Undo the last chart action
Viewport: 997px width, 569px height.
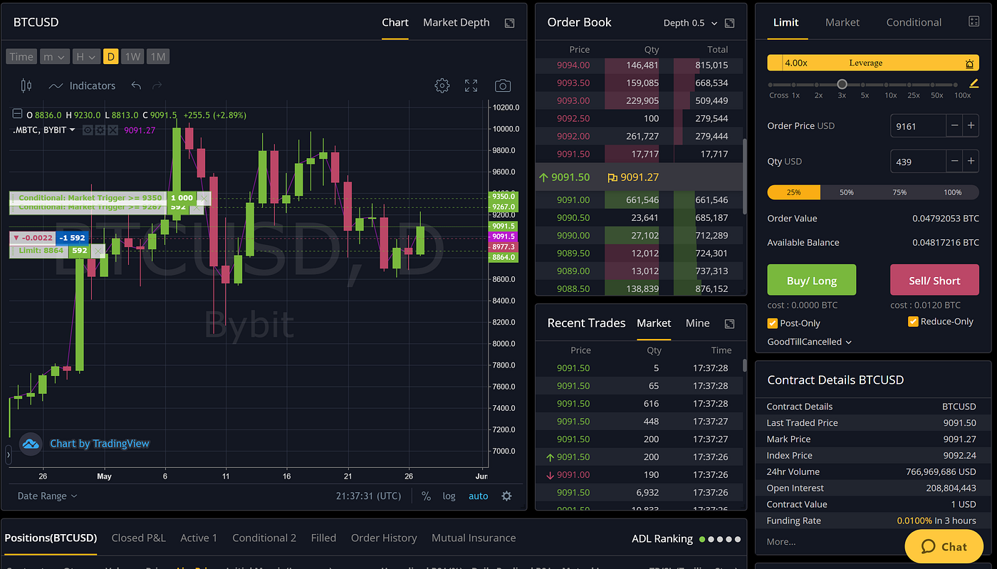(136, 85)
